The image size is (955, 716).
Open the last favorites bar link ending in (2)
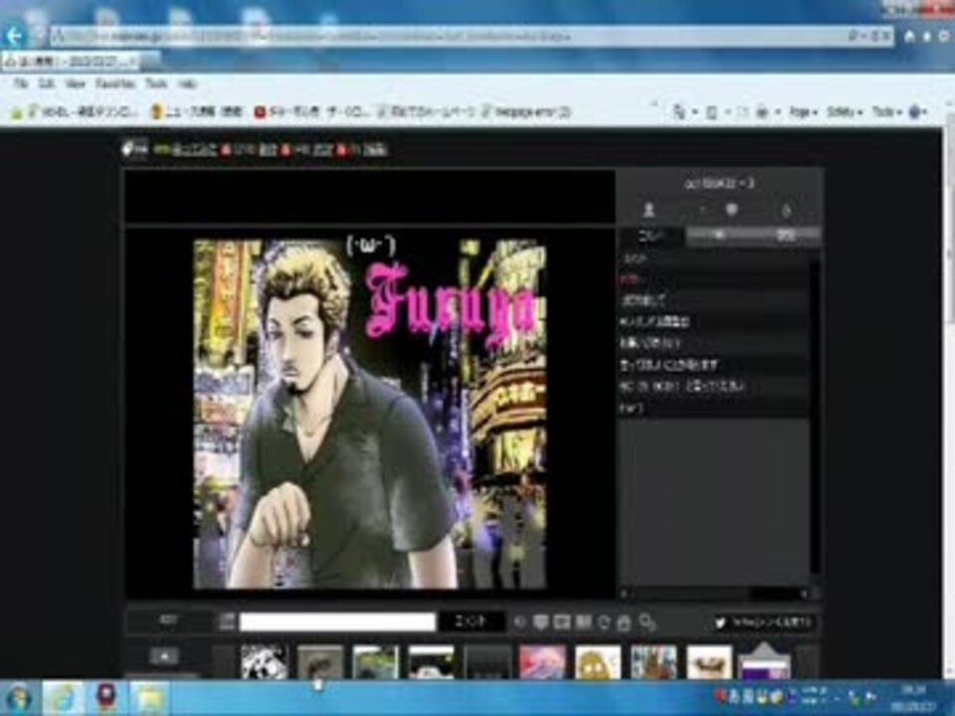[x=525, y=112]
